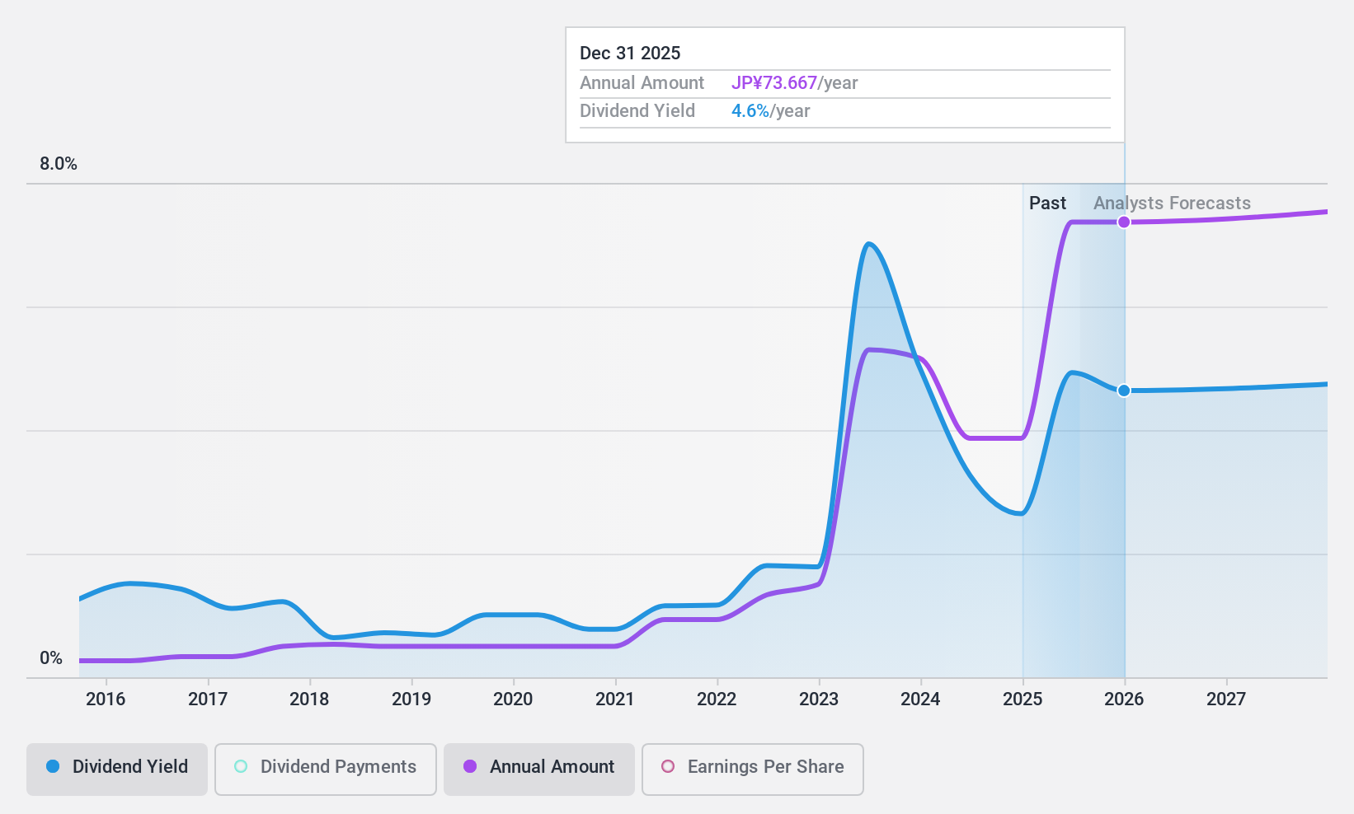Click the 2016 x-axis label
The image size is (1354, 814).
[x=106, y=699]
